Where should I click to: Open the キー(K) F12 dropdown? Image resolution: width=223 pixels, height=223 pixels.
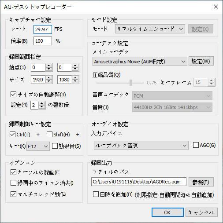[x=38, y=146]
